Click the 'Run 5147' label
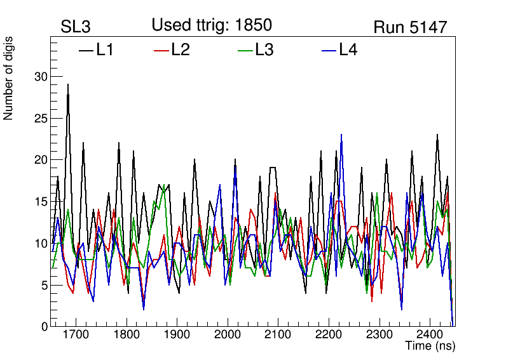Image resolution: width=506 pixels, height=363 pixels. 410,27
